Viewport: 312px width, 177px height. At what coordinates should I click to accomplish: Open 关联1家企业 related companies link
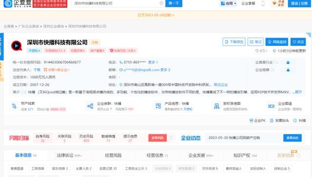(x=57, y=70)
